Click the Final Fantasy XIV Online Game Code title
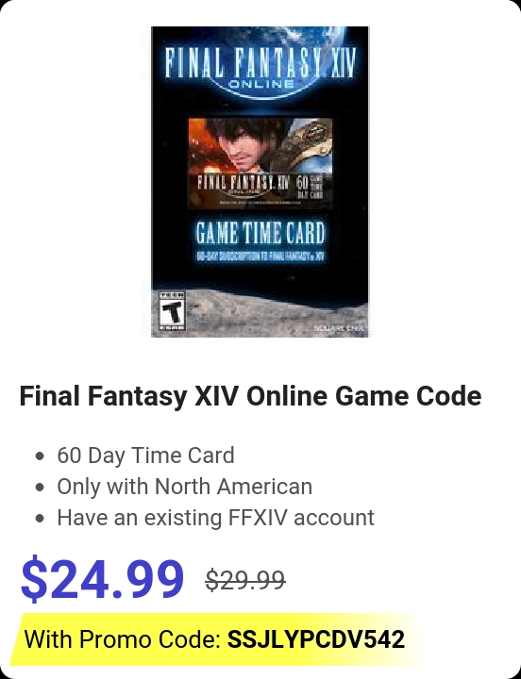 [250, 396]
